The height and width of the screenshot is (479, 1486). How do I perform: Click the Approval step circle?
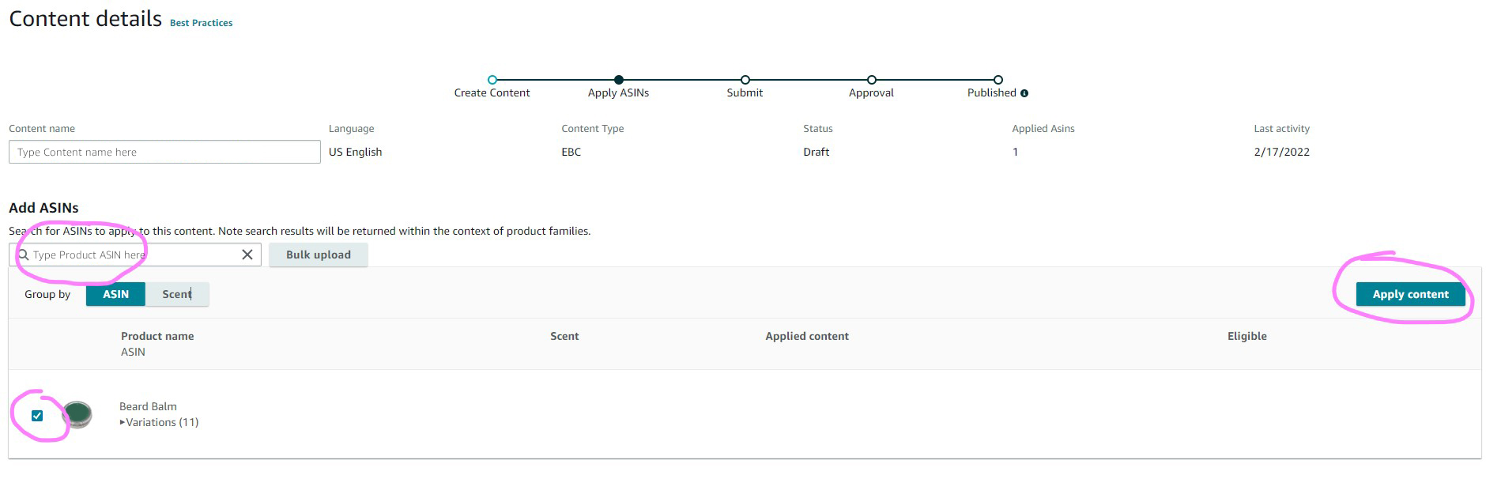[x=872, y=80]
